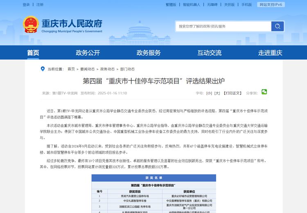Open the 首页 navigation tab
The height and width of the screenshot is (213, 307).
click(33, 53)
